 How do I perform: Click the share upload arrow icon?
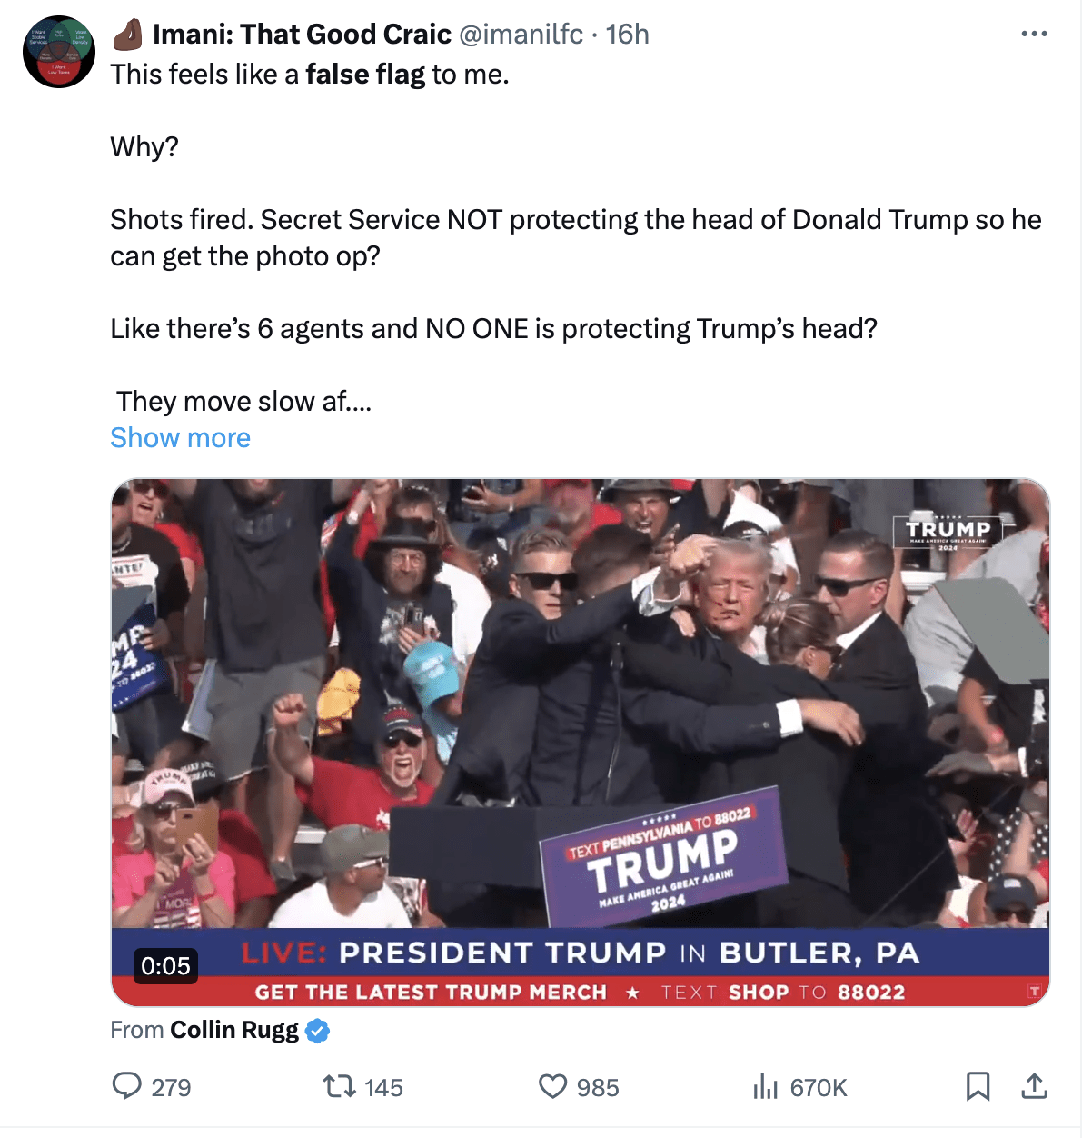pyautogui.click(x=1034, y=1086)
